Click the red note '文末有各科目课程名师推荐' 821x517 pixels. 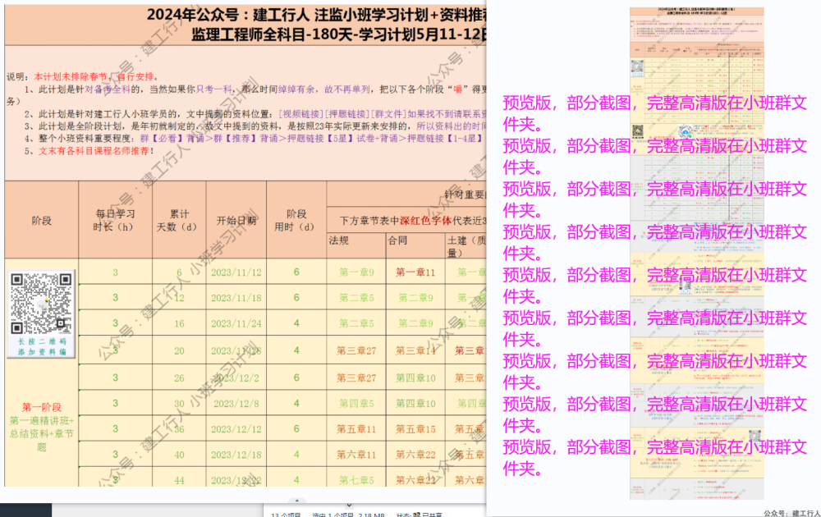[x=94, y=151]
